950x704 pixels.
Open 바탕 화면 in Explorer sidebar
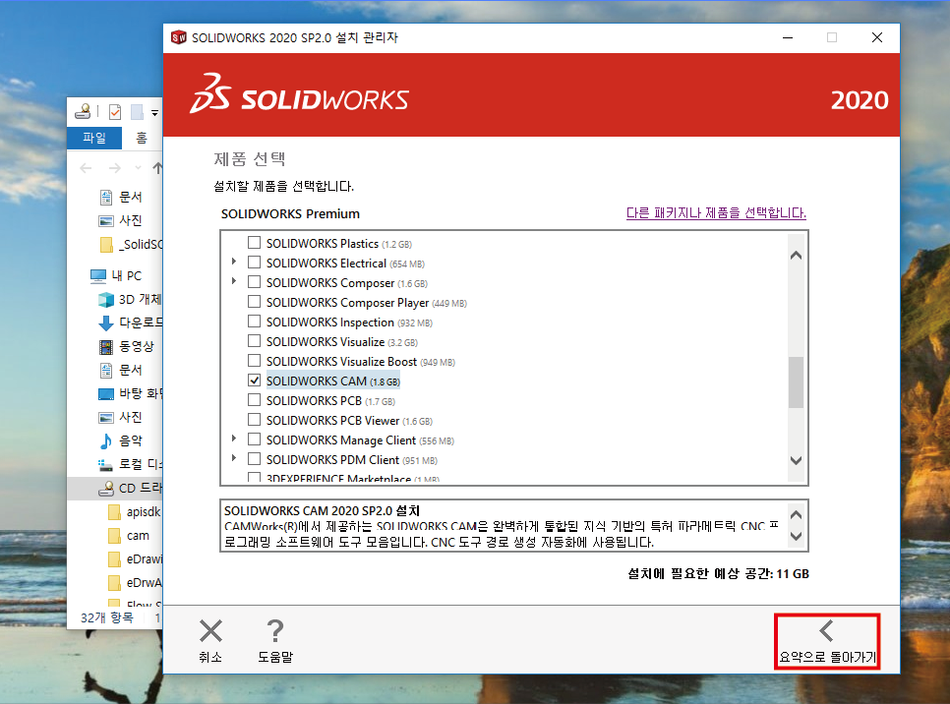coord(130,394)
